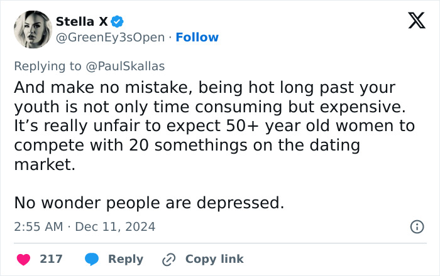The image size is (440, 276).
Task: Click the chain link copy icon
Action: tap(168, 259)
